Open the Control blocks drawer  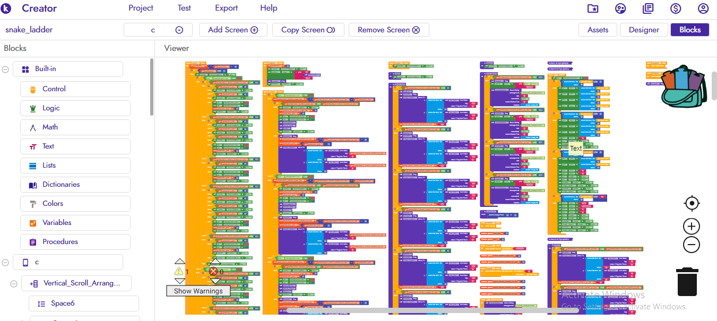pyautogui.click(x=75, y=89)
